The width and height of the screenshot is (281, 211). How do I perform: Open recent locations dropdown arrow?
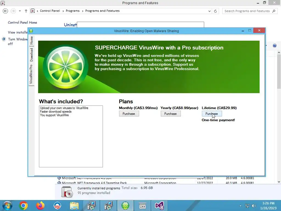pos(20,11)
